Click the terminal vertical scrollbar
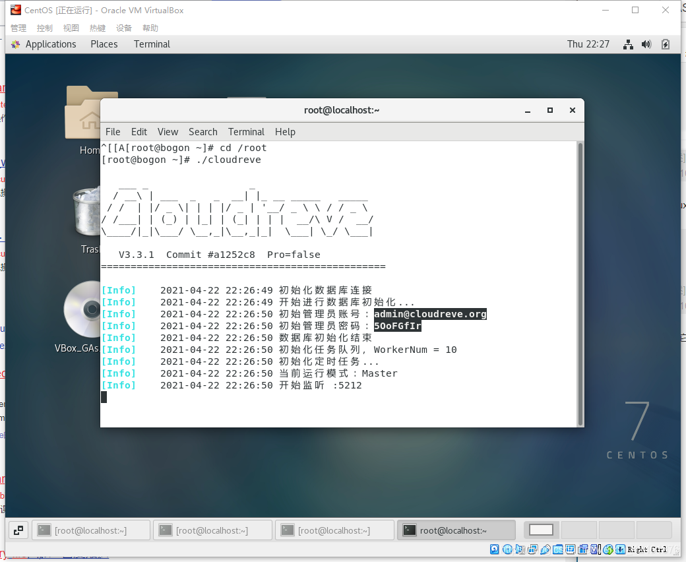 [x=580, y=284]
